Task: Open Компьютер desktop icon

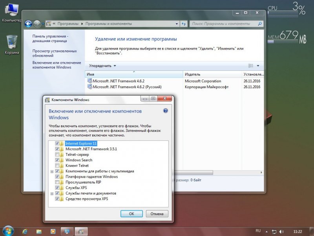Action: pyautogui.click(x=11, y=13)
